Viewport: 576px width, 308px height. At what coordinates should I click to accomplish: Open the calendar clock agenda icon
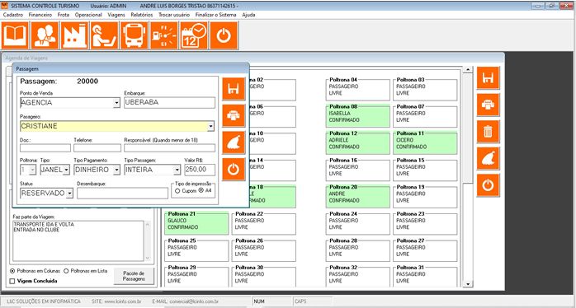[194, 35]
